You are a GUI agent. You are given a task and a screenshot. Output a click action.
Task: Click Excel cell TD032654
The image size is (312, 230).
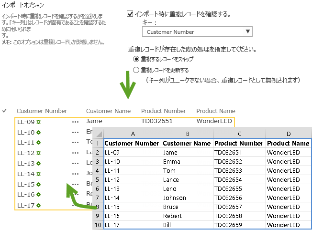tap(240, 180)
